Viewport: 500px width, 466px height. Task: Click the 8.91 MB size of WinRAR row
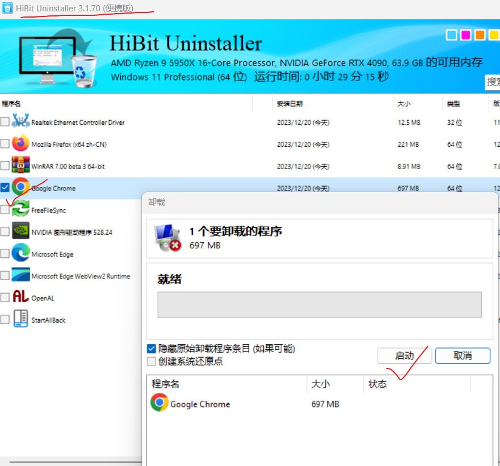tap(409, 167)
